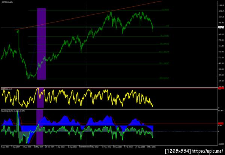The image size is (225, 155).
Task: Click the 9 Feb 2014 date label
Action: (128, 147)
